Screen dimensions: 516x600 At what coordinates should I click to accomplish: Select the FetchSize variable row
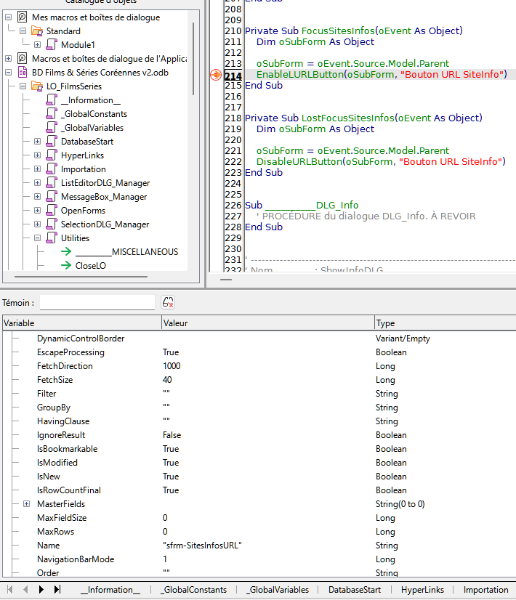259,380
